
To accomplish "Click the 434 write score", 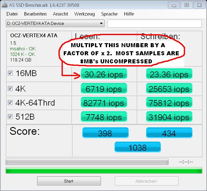I will click(x=169, y=133).
